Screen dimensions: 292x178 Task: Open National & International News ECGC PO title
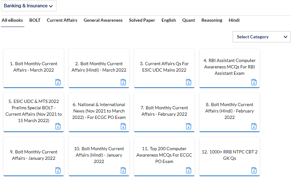click(99, 111)
